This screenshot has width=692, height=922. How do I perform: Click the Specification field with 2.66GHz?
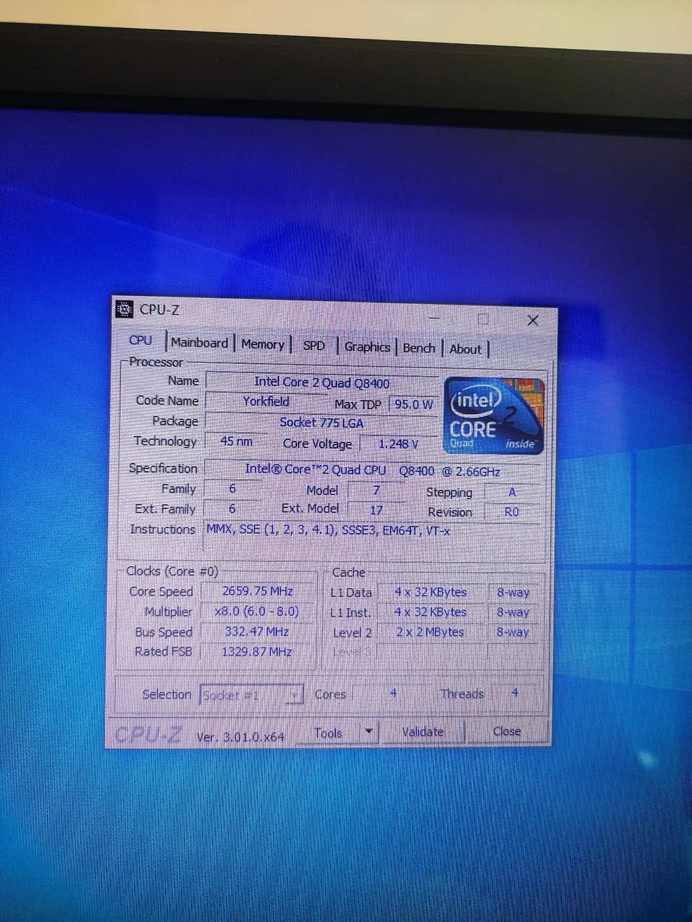(x=372, y=470)
